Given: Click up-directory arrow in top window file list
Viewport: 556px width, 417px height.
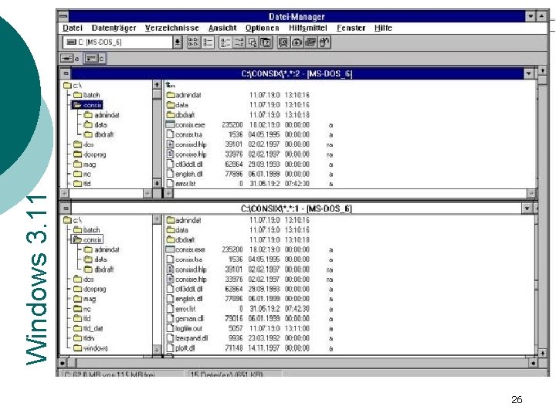Looking at the screenshot, I should pos(171,85).
